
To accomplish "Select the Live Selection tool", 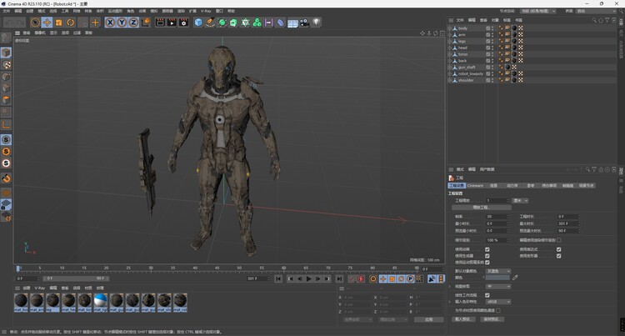I will (35, 23).
